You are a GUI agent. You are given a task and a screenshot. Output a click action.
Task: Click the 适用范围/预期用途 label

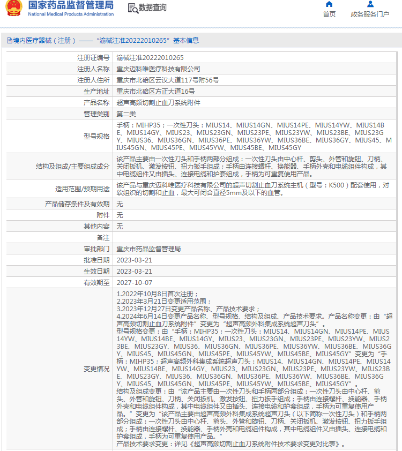coord(83,189)
